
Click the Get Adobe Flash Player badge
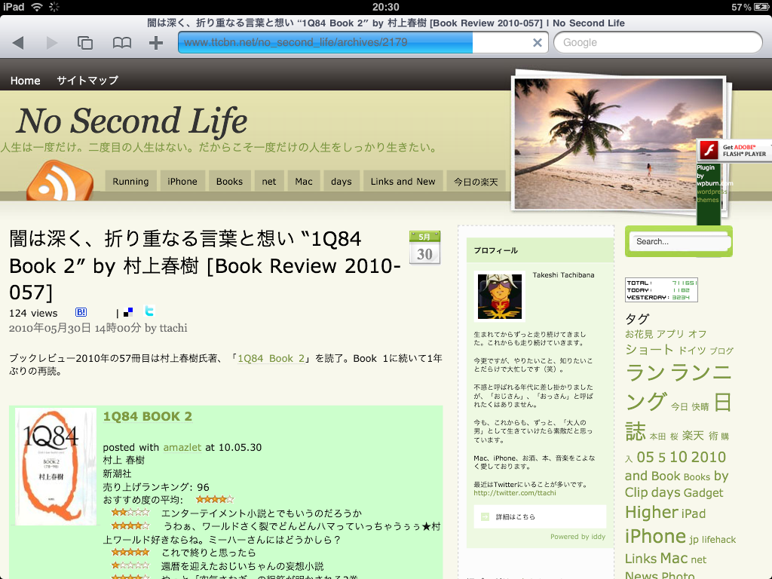tap(734, 150)
